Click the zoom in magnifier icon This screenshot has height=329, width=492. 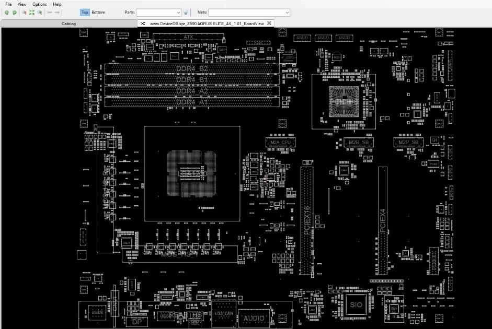point(40,13)
